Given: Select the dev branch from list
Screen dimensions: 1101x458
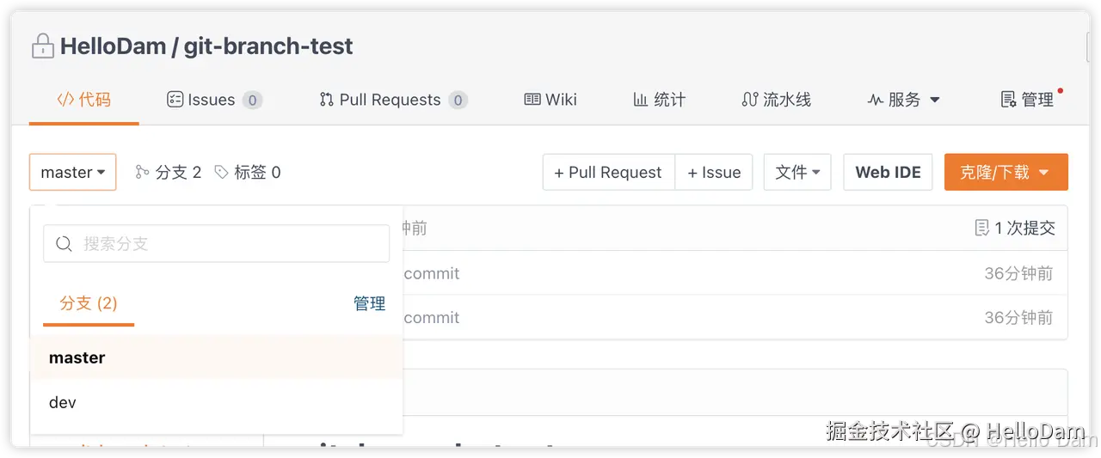Looking at the screenshot, I should click(63, 402).
